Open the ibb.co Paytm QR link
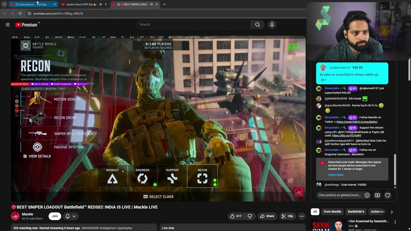411x231 pixels. tap(346, 136)
